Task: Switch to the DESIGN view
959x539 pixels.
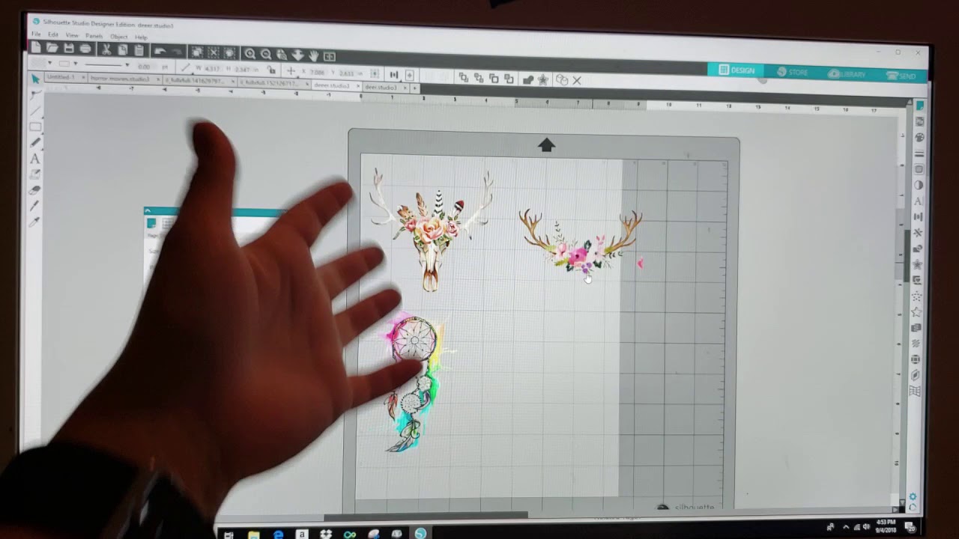Action: point(736,70)
